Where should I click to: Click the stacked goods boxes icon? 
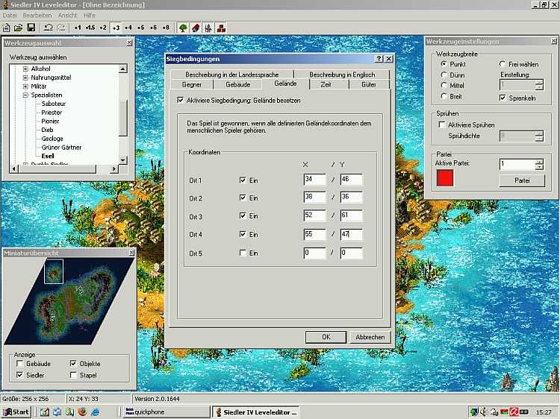click(x=222, y=28)
